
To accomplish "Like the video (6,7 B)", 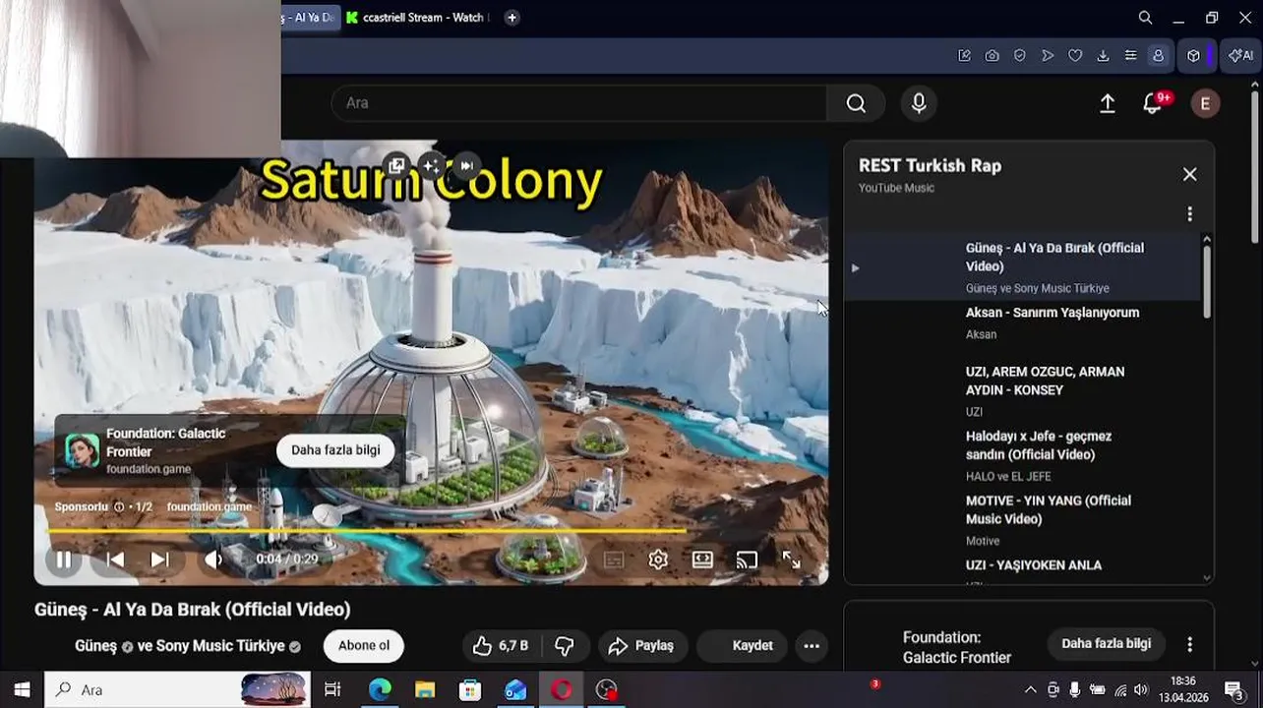I will (x=501, y=645).
